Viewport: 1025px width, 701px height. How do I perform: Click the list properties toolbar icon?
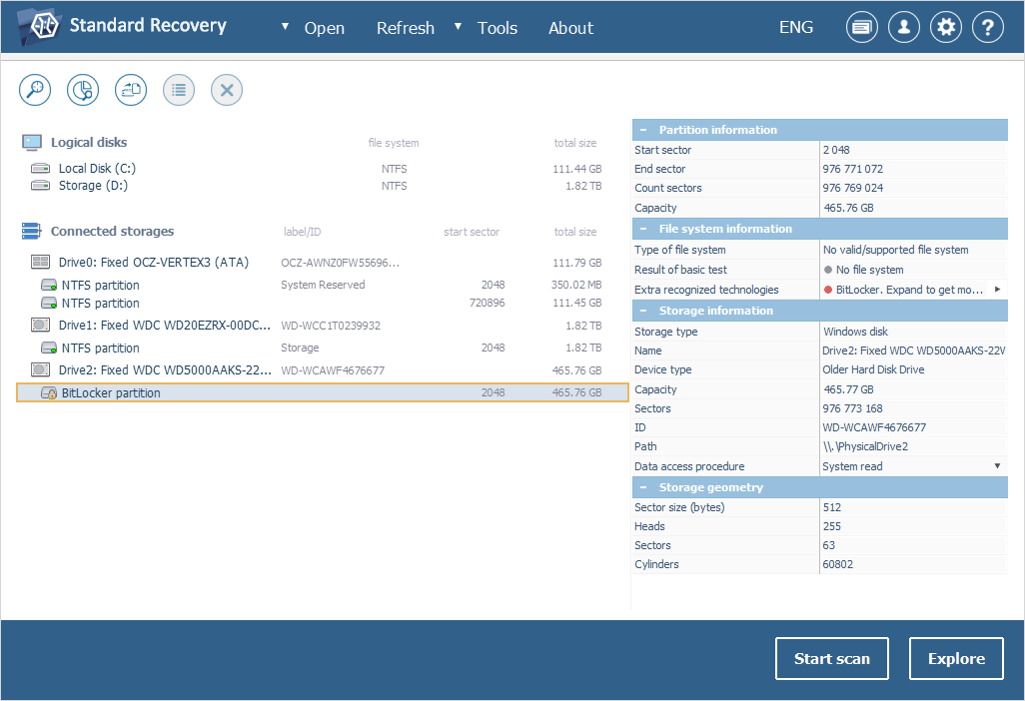pos(179,90)
